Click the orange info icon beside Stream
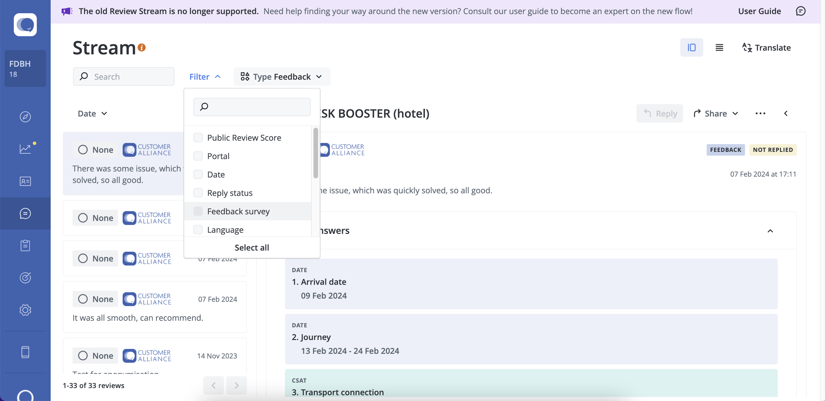The width and height of the screenshot is (825, 401). 142,48
